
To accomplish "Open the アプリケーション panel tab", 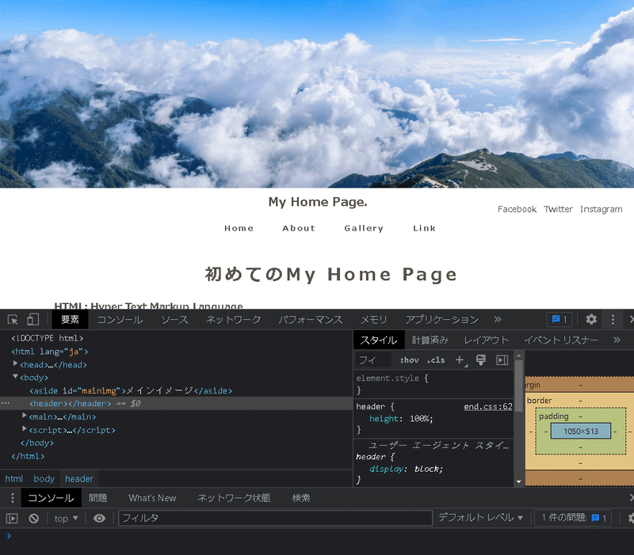I will (x=442, y=320).
